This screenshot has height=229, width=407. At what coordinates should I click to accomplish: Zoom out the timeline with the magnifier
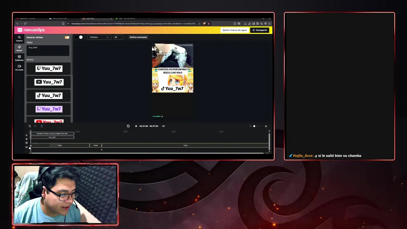pyautogui.click(x=250, y=126)
